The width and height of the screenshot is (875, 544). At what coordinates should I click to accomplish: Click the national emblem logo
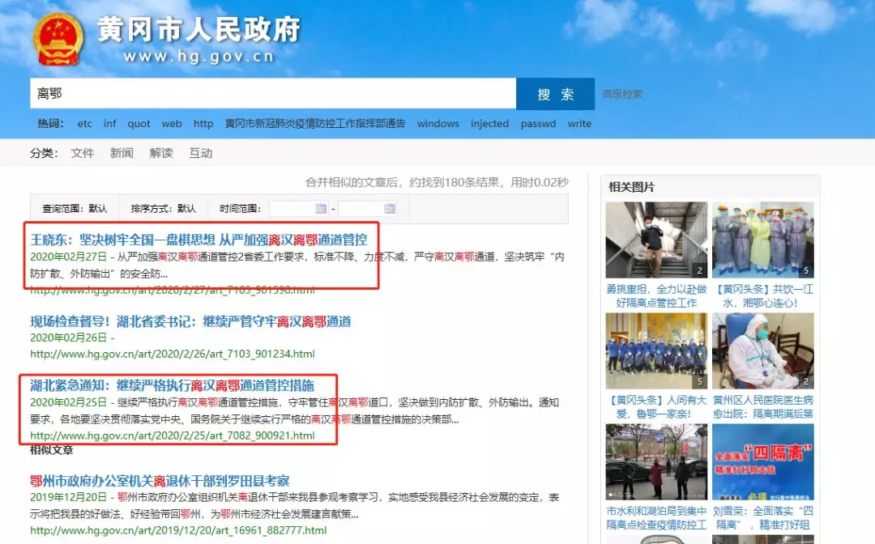point(58,40)
